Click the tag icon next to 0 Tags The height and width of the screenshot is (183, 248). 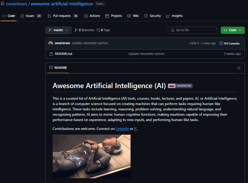[x=98, y=30]
